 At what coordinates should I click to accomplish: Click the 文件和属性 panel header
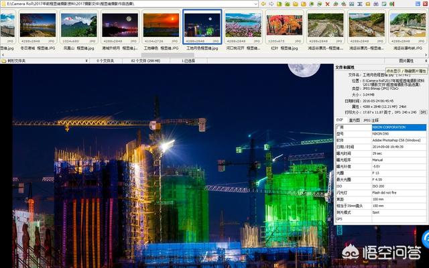coord(345,67)
